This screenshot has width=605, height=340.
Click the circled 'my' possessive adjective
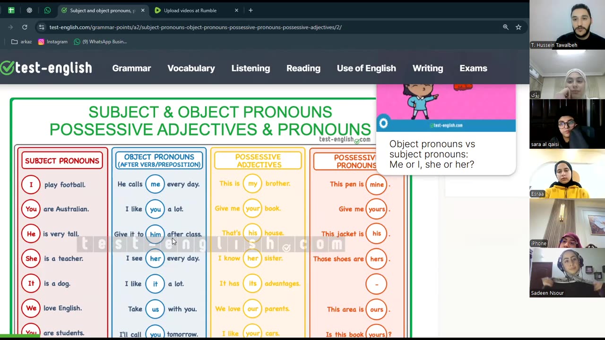[x=252, y=184]
